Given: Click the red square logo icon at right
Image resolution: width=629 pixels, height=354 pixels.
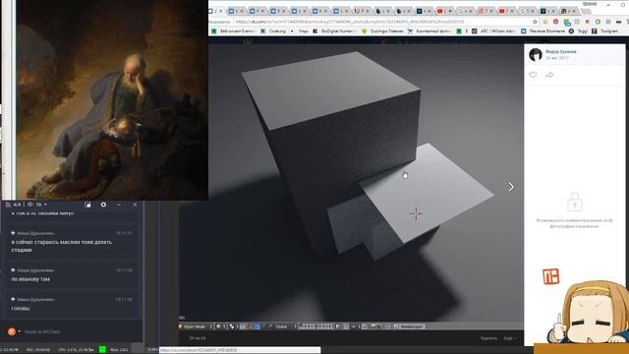Looking at the screenshot, I should 550,276.
